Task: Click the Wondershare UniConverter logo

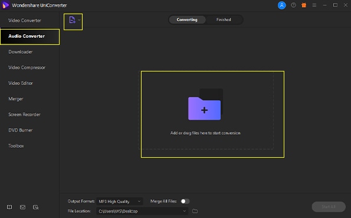Action: [5, 5]
